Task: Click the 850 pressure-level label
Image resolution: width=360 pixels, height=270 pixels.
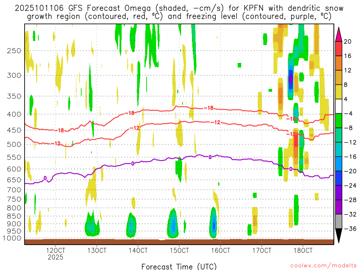Action: tap(14, 216)
